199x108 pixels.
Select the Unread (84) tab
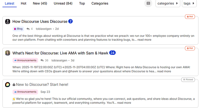click(63, 3)
